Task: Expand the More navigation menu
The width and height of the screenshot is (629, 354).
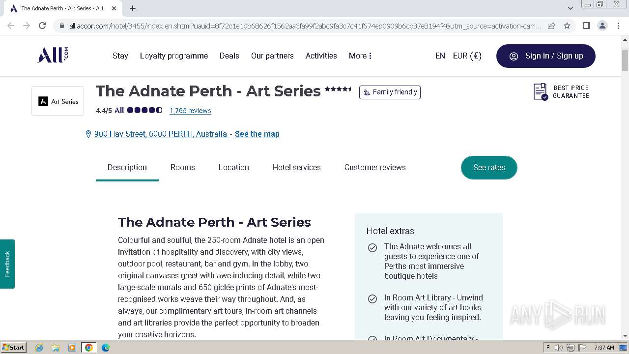Action: 360,56
